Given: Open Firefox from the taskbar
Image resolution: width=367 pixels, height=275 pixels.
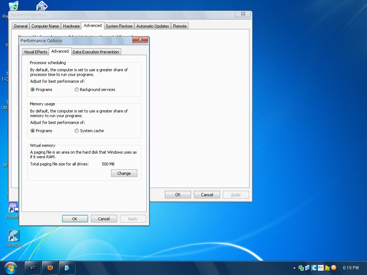Looking at the screenshot, I should coord(50,268).
